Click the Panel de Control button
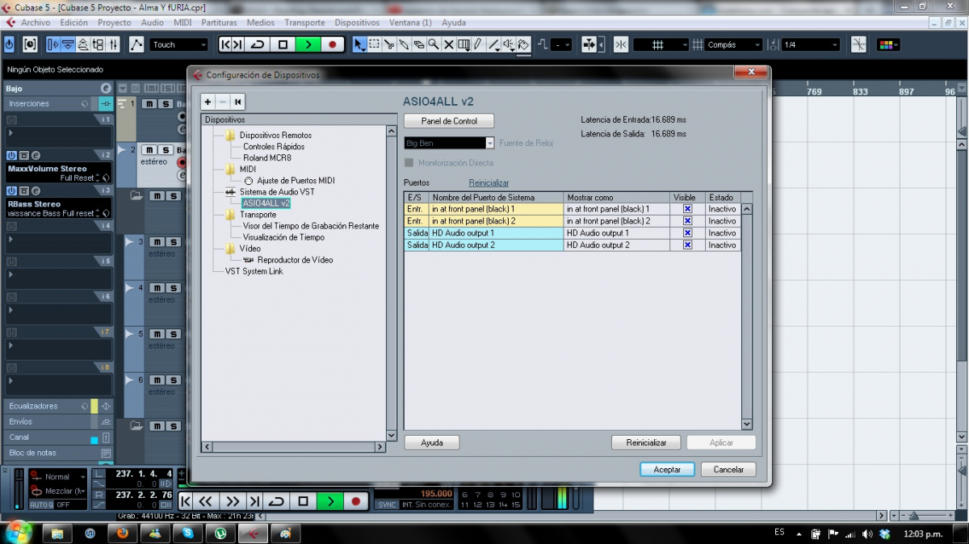The image size is (969, 544). [x=449, y=121]
